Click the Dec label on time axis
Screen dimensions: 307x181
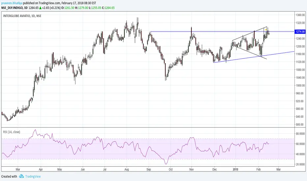coord(214,169)
